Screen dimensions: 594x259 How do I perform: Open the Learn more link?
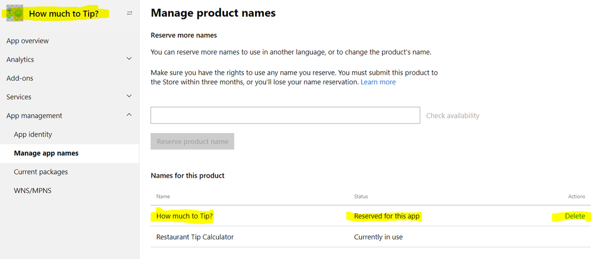(x=378, y=82)
